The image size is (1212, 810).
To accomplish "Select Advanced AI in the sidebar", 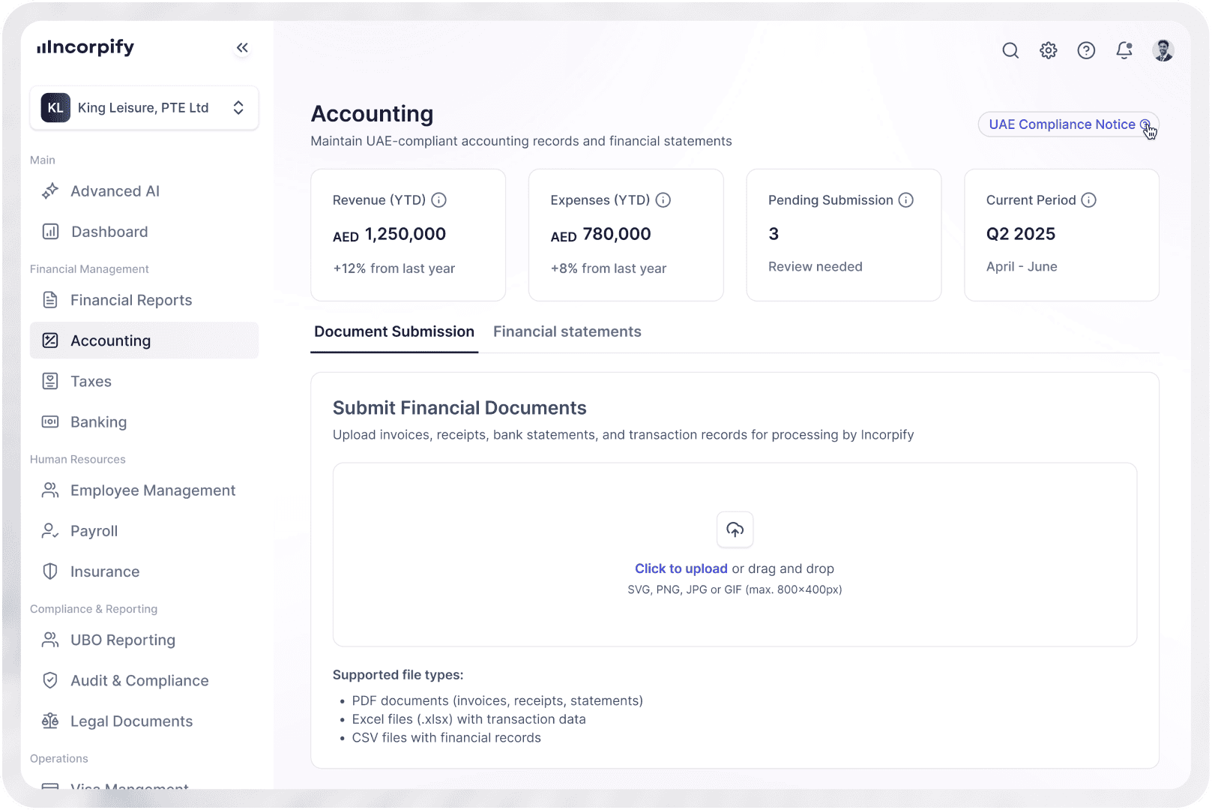I will pos(115,190).
